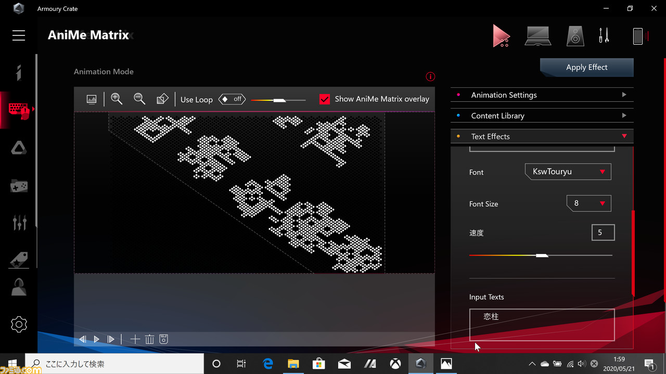Image resolution: width=666 pixels, height=374 pixels.
Task: Click the Wi-Fi network tray icon
Action: [570, 364]
